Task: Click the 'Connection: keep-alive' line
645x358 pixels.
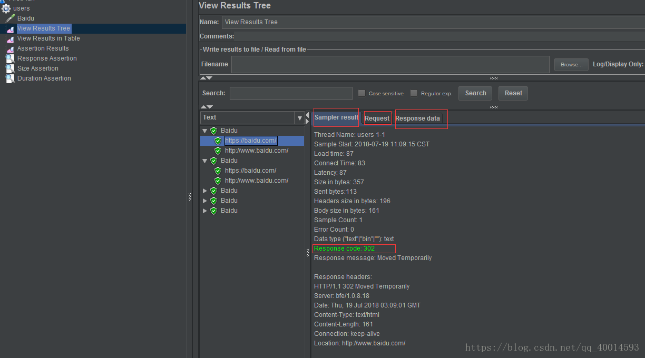Action: coord(347,334)
